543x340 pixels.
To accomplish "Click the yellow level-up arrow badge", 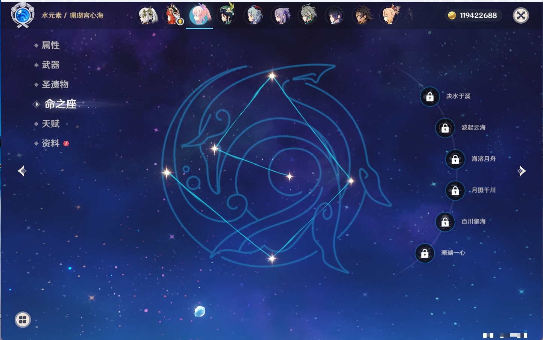I will (x=180, y=21).
